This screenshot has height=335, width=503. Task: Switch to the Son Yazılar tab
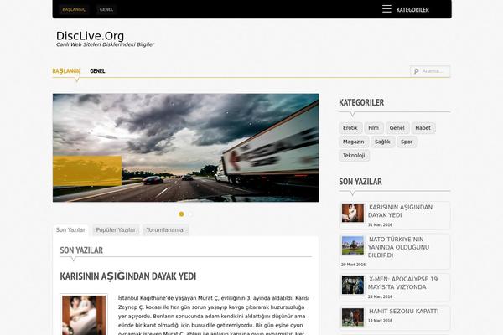(x=70, y=229)
